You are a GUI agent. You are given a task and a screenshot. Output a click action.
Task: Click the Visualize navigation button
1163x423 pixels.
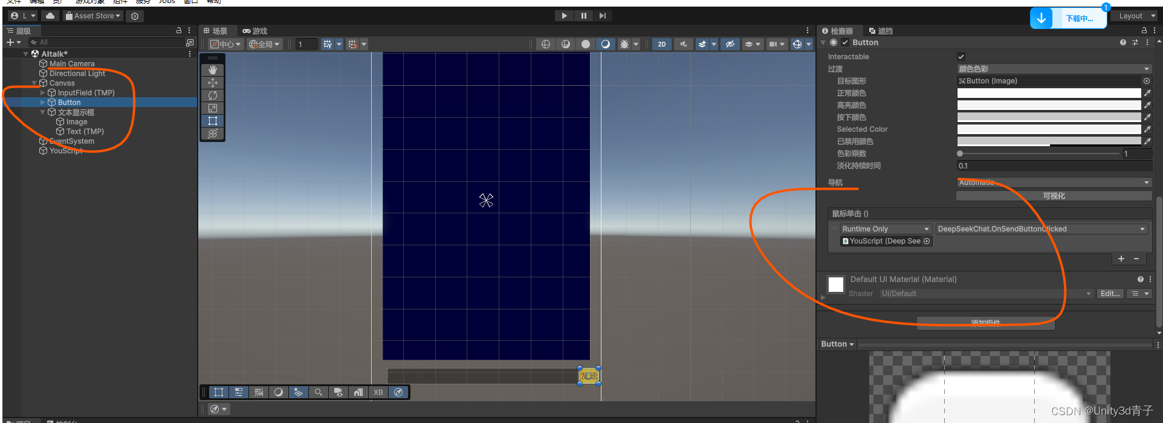[1054, 196]
